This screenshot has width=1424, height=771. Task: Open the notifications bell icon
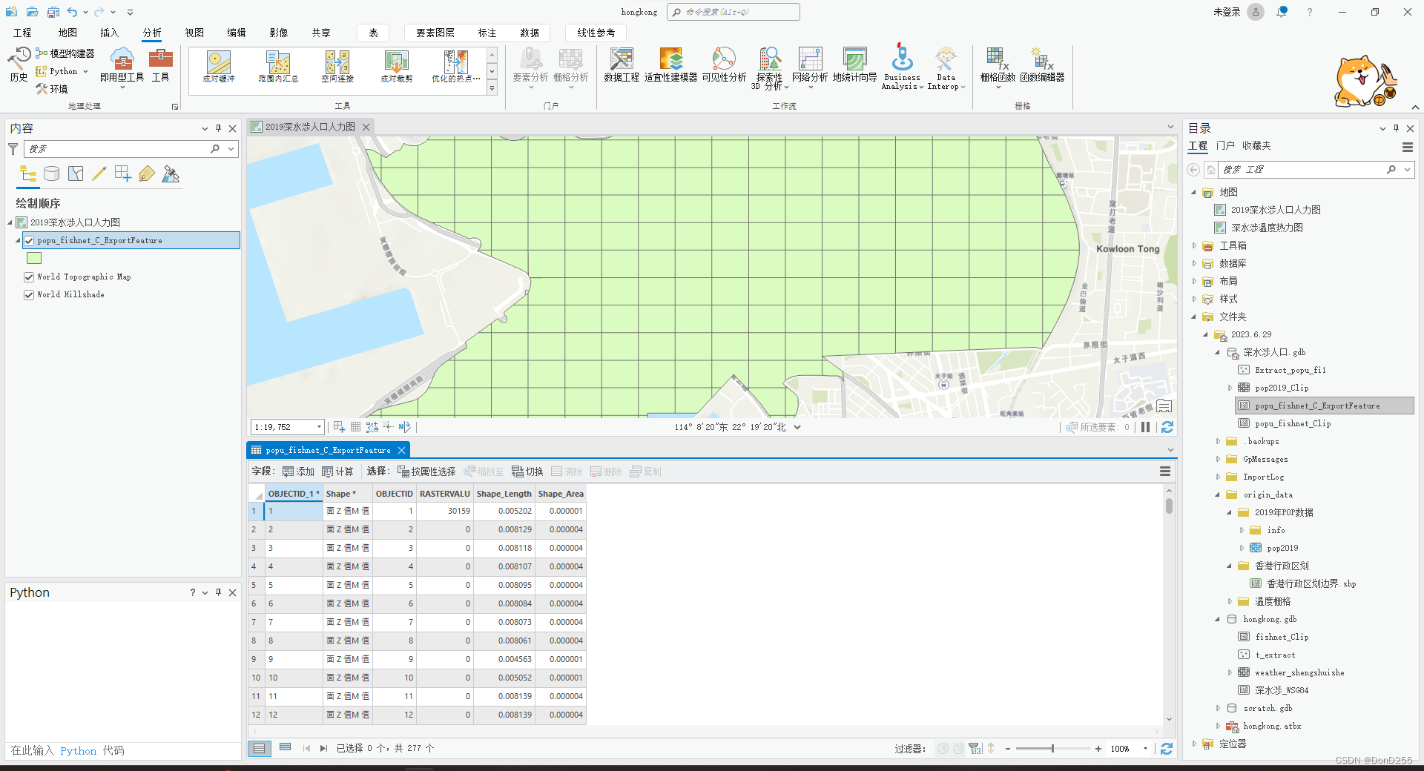pos(1282,12)
